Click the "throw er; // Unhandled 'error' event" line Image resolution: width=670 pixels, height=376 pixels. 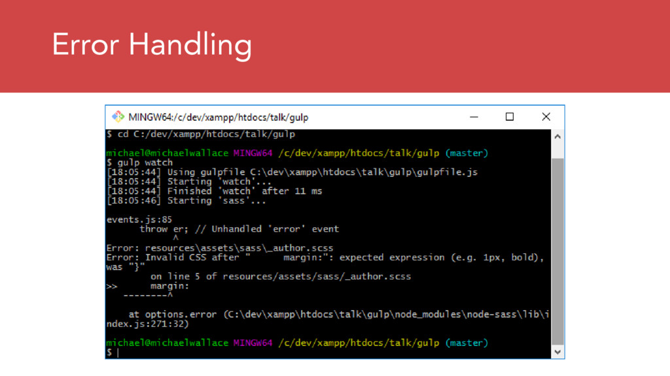tap(239, 229)
